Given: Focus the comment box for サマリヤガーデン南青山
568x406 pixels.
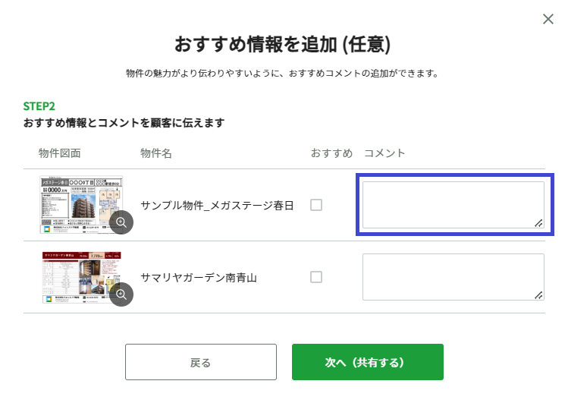Looking at the screenshot, I should (x=453, y=277).
